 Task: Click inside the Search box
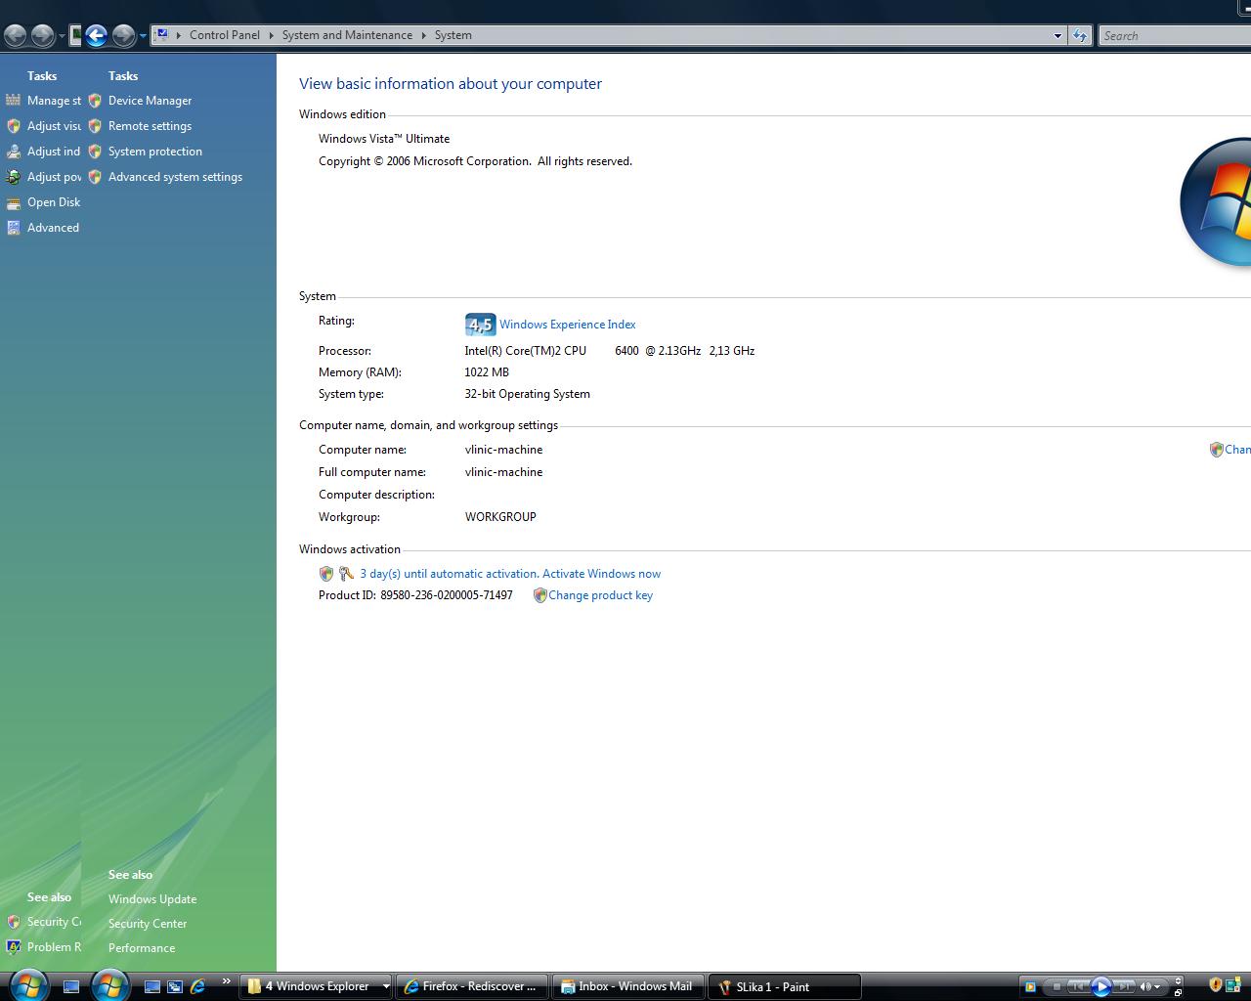click(x=1173, y=35)
